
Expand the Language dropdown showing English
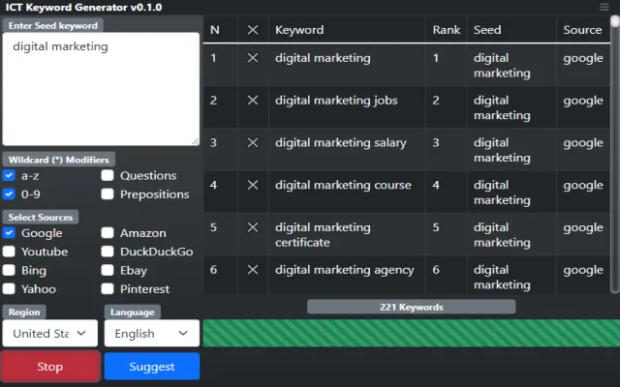click(151, 333)
